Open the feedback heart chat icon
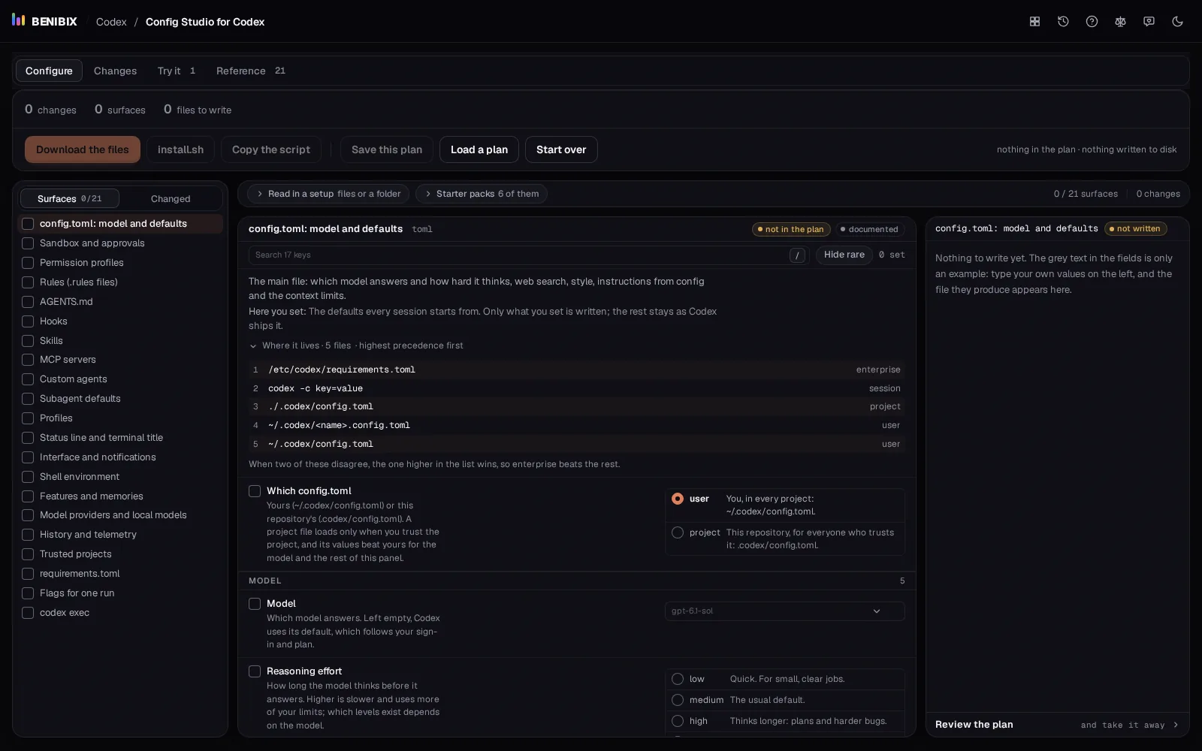This screenshot has width=1202, height=751. click(1149, 22)
